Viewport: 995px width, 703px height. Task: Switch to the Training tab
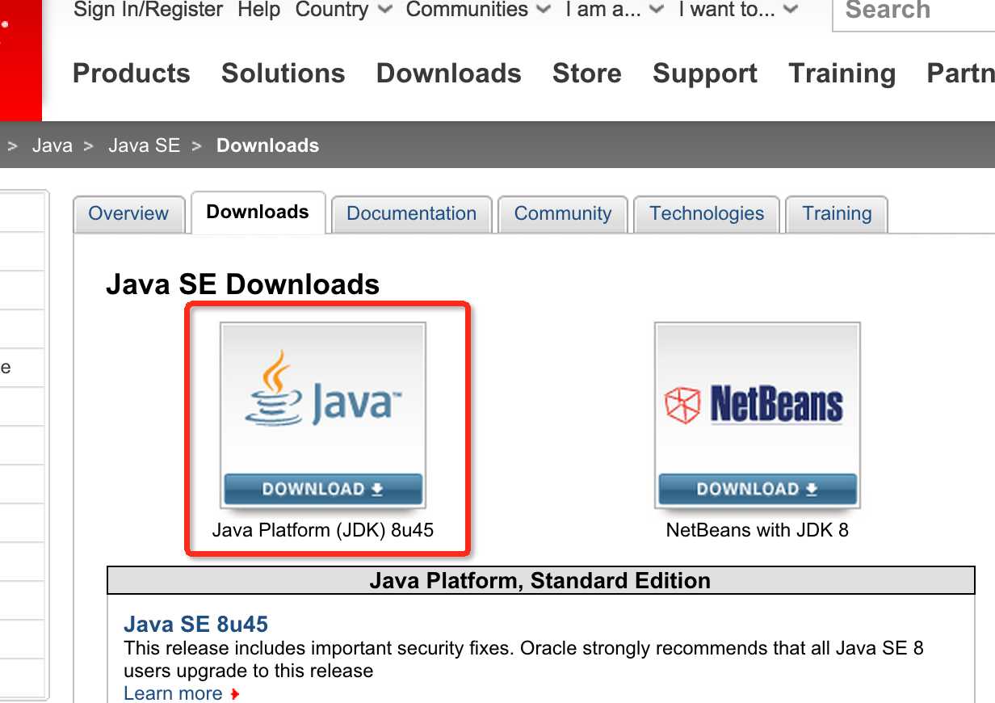point(837,214)
